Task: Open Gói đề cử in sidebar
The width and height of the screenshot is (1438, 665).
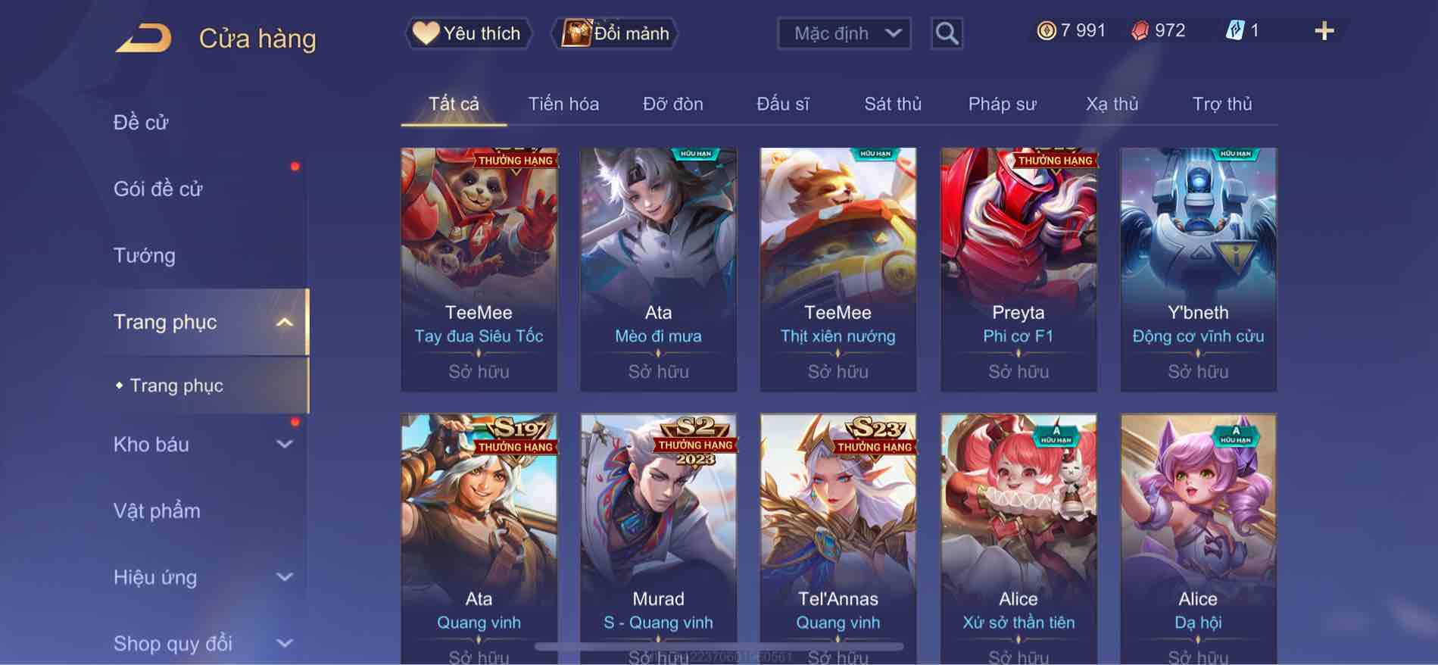Action: click(158, 189)
